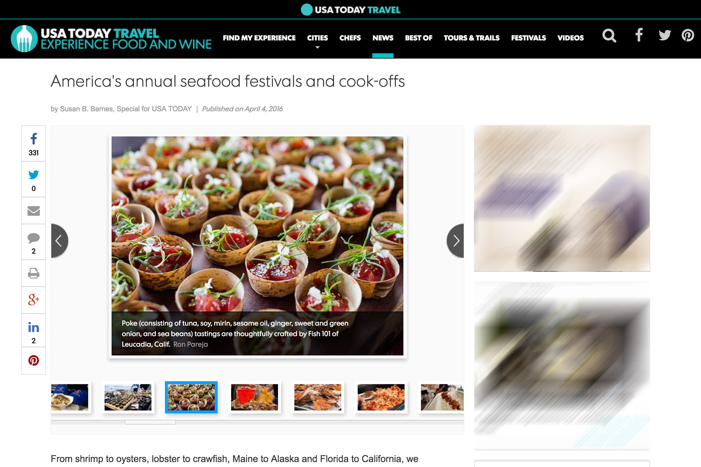This screenshot has height=467, width=701.
Task: Visit Facebook page from header icon
Action: (x=639, y=35)
